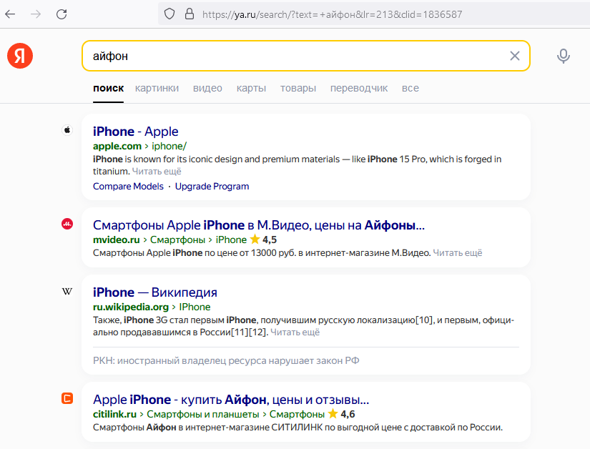Start voice search with the microphone icon
The height and width of the screenshot is (449, 590).
coord(564,56)
